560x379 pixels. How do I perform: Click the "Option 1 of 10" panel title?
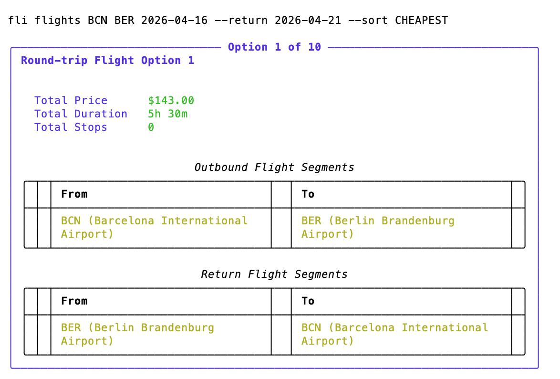pyautogui.click(x=274, y=47)
